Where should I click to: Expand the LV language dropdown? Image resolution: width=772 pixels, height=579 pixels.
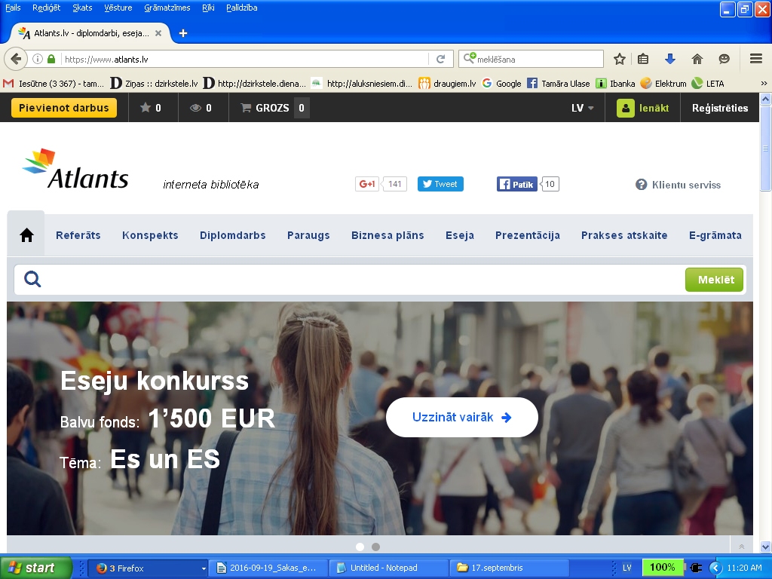[582, 108]
